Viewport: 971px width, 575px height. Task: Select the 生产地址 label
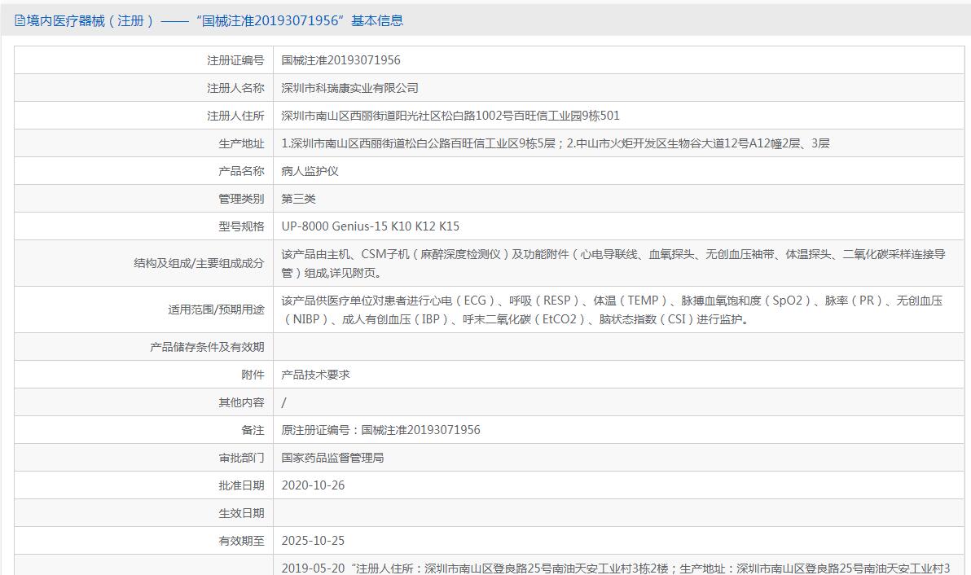[241, 143]
